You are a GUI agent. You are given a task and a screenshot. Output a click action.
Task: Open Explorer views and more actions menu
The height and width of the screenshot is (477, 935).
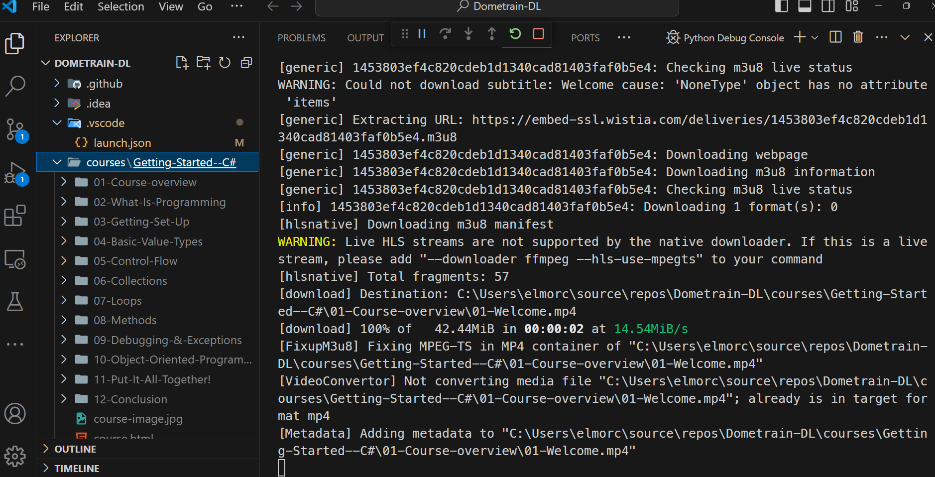(238, 37)
